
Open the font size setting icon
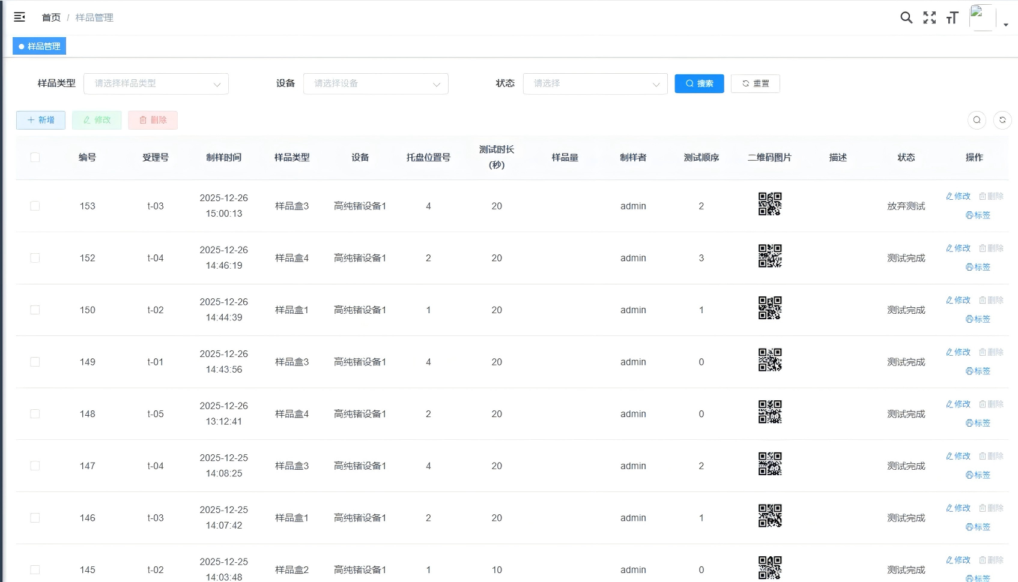pos(952,18)
